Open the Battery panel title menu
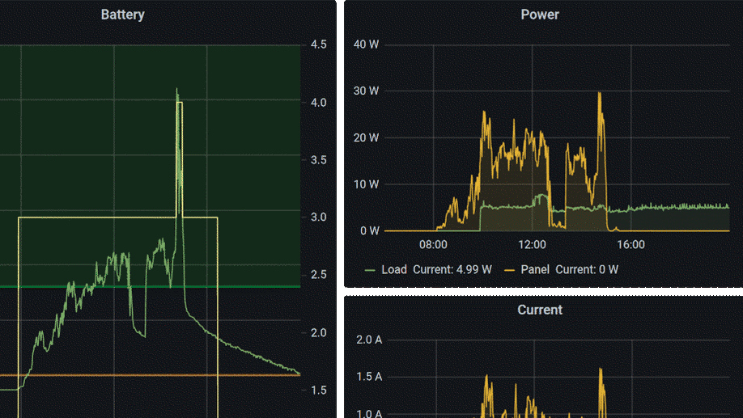 (x=122, y=15)
